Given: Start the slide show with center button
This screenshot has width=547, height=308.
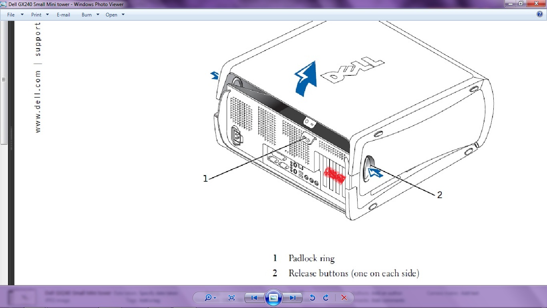Looking at the screenshot, I should coord(273,298).
